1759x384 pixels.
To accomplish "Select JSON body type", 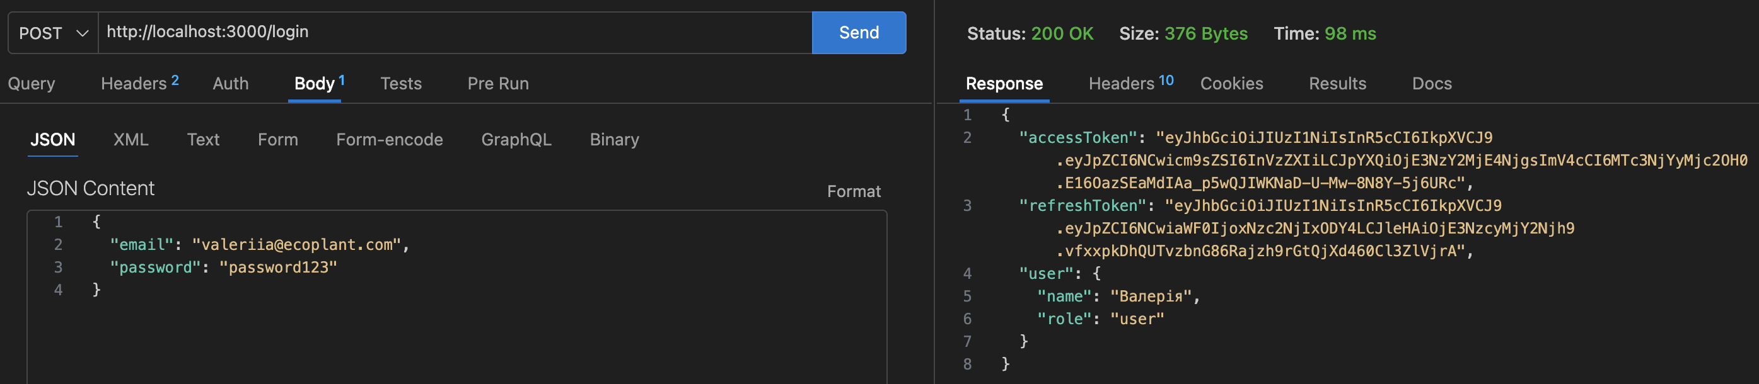I will click(52, 139).
